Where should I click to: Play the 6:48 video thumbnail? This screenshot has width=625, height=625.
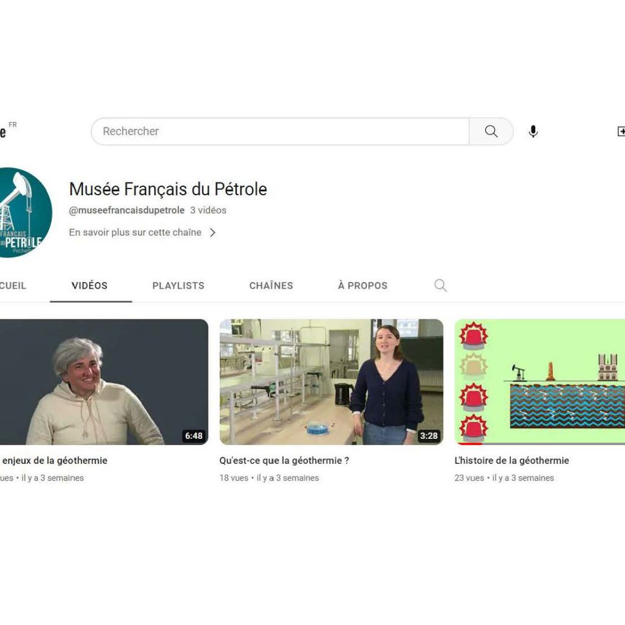tap(104, 382)
